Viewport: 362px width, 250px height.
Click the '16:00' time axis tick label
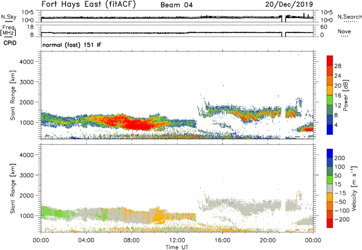pyautogui.click(x=222, y=241)
